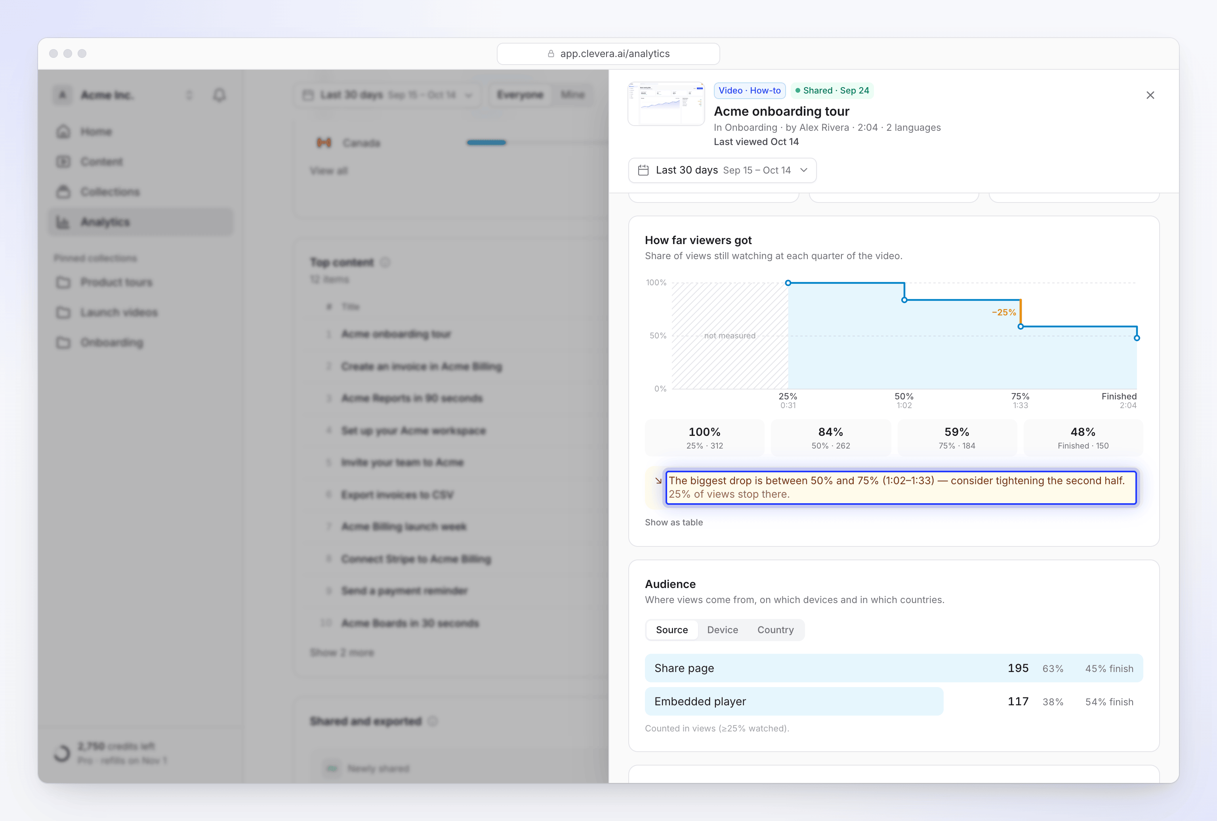
Task: Click the 100% at 25% stat card
Action: 704,438
